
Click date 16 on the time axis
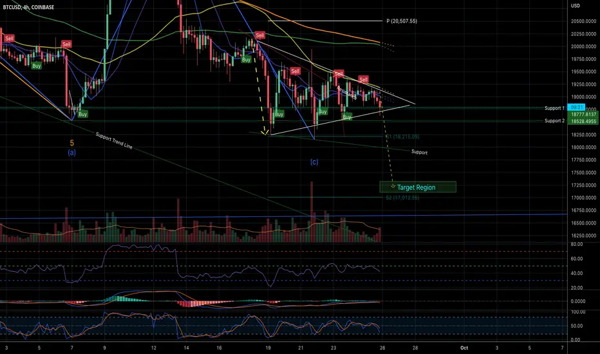point(219,348)
